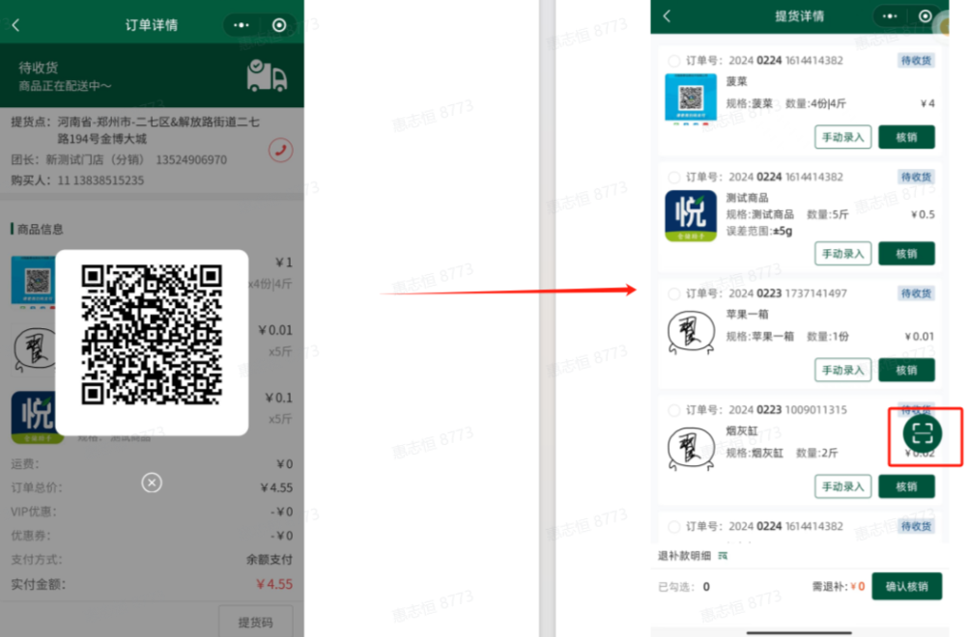Image resolution: width=969 pixels, height=637 pixels.
Task: Select the 提货点 address text
Action: point(158,130)
